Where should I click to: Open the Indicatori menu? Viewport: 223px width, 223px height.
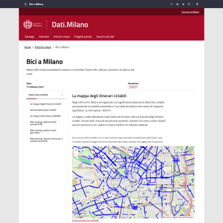coord(44,37)
